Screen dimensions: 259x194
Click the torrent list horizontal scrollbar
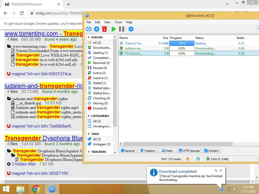pos(178,144)
